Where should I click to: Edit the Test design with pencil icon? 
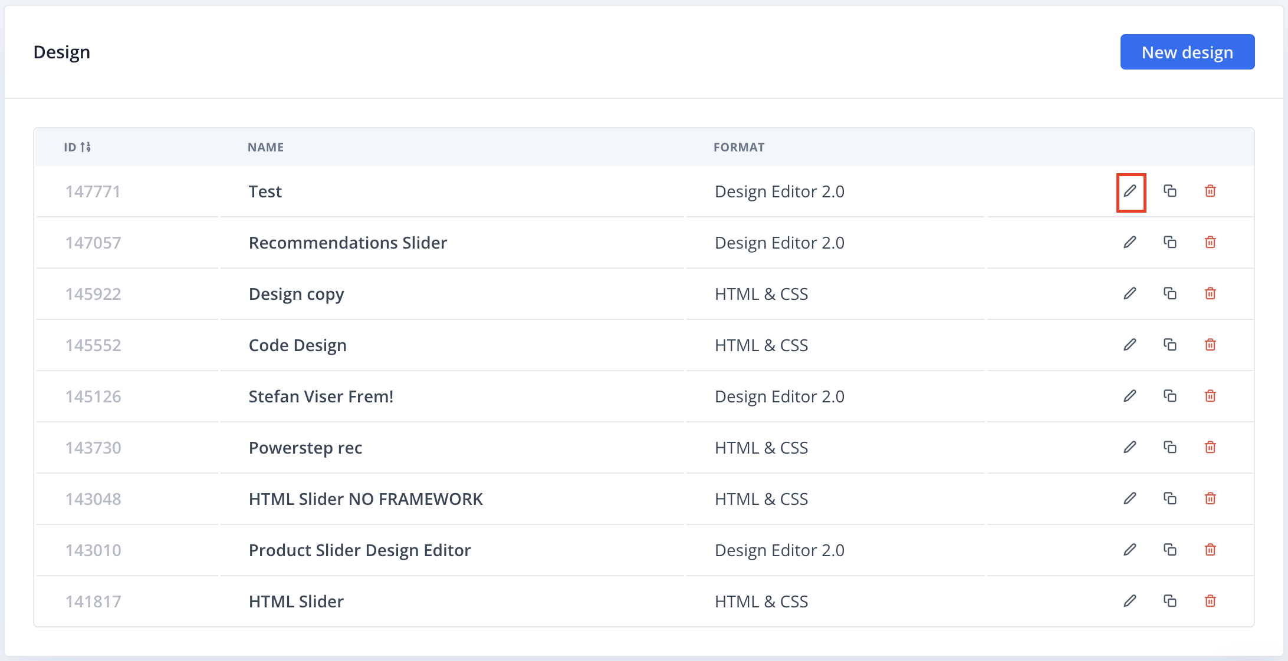tap(1130, 191)
